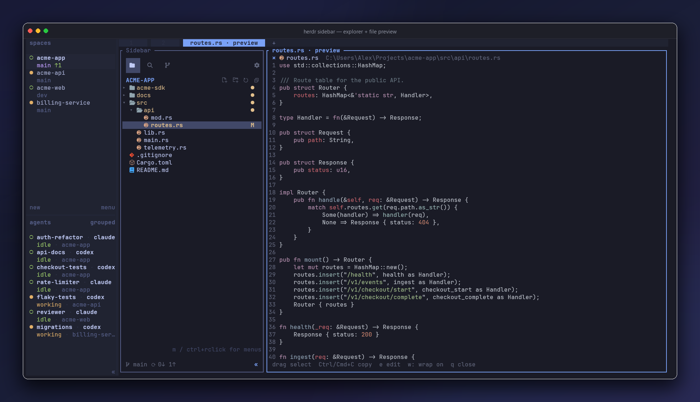Select the routes.rs · preview tab
The image size is (700, 402).
224,43
